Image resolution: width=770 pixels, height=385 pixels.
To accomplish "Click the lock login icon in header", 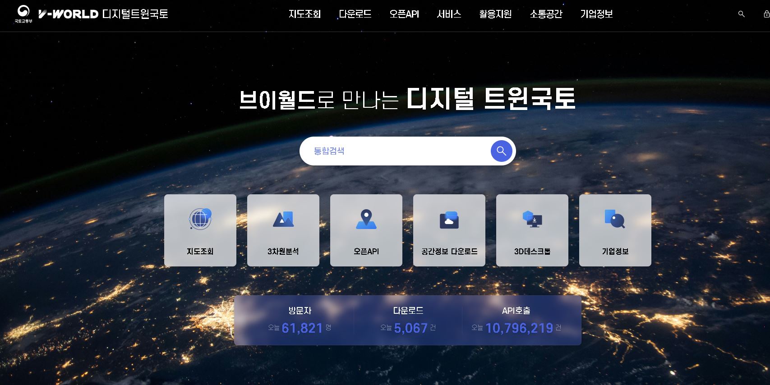I will pyautogui.click(x=766, y=14).
